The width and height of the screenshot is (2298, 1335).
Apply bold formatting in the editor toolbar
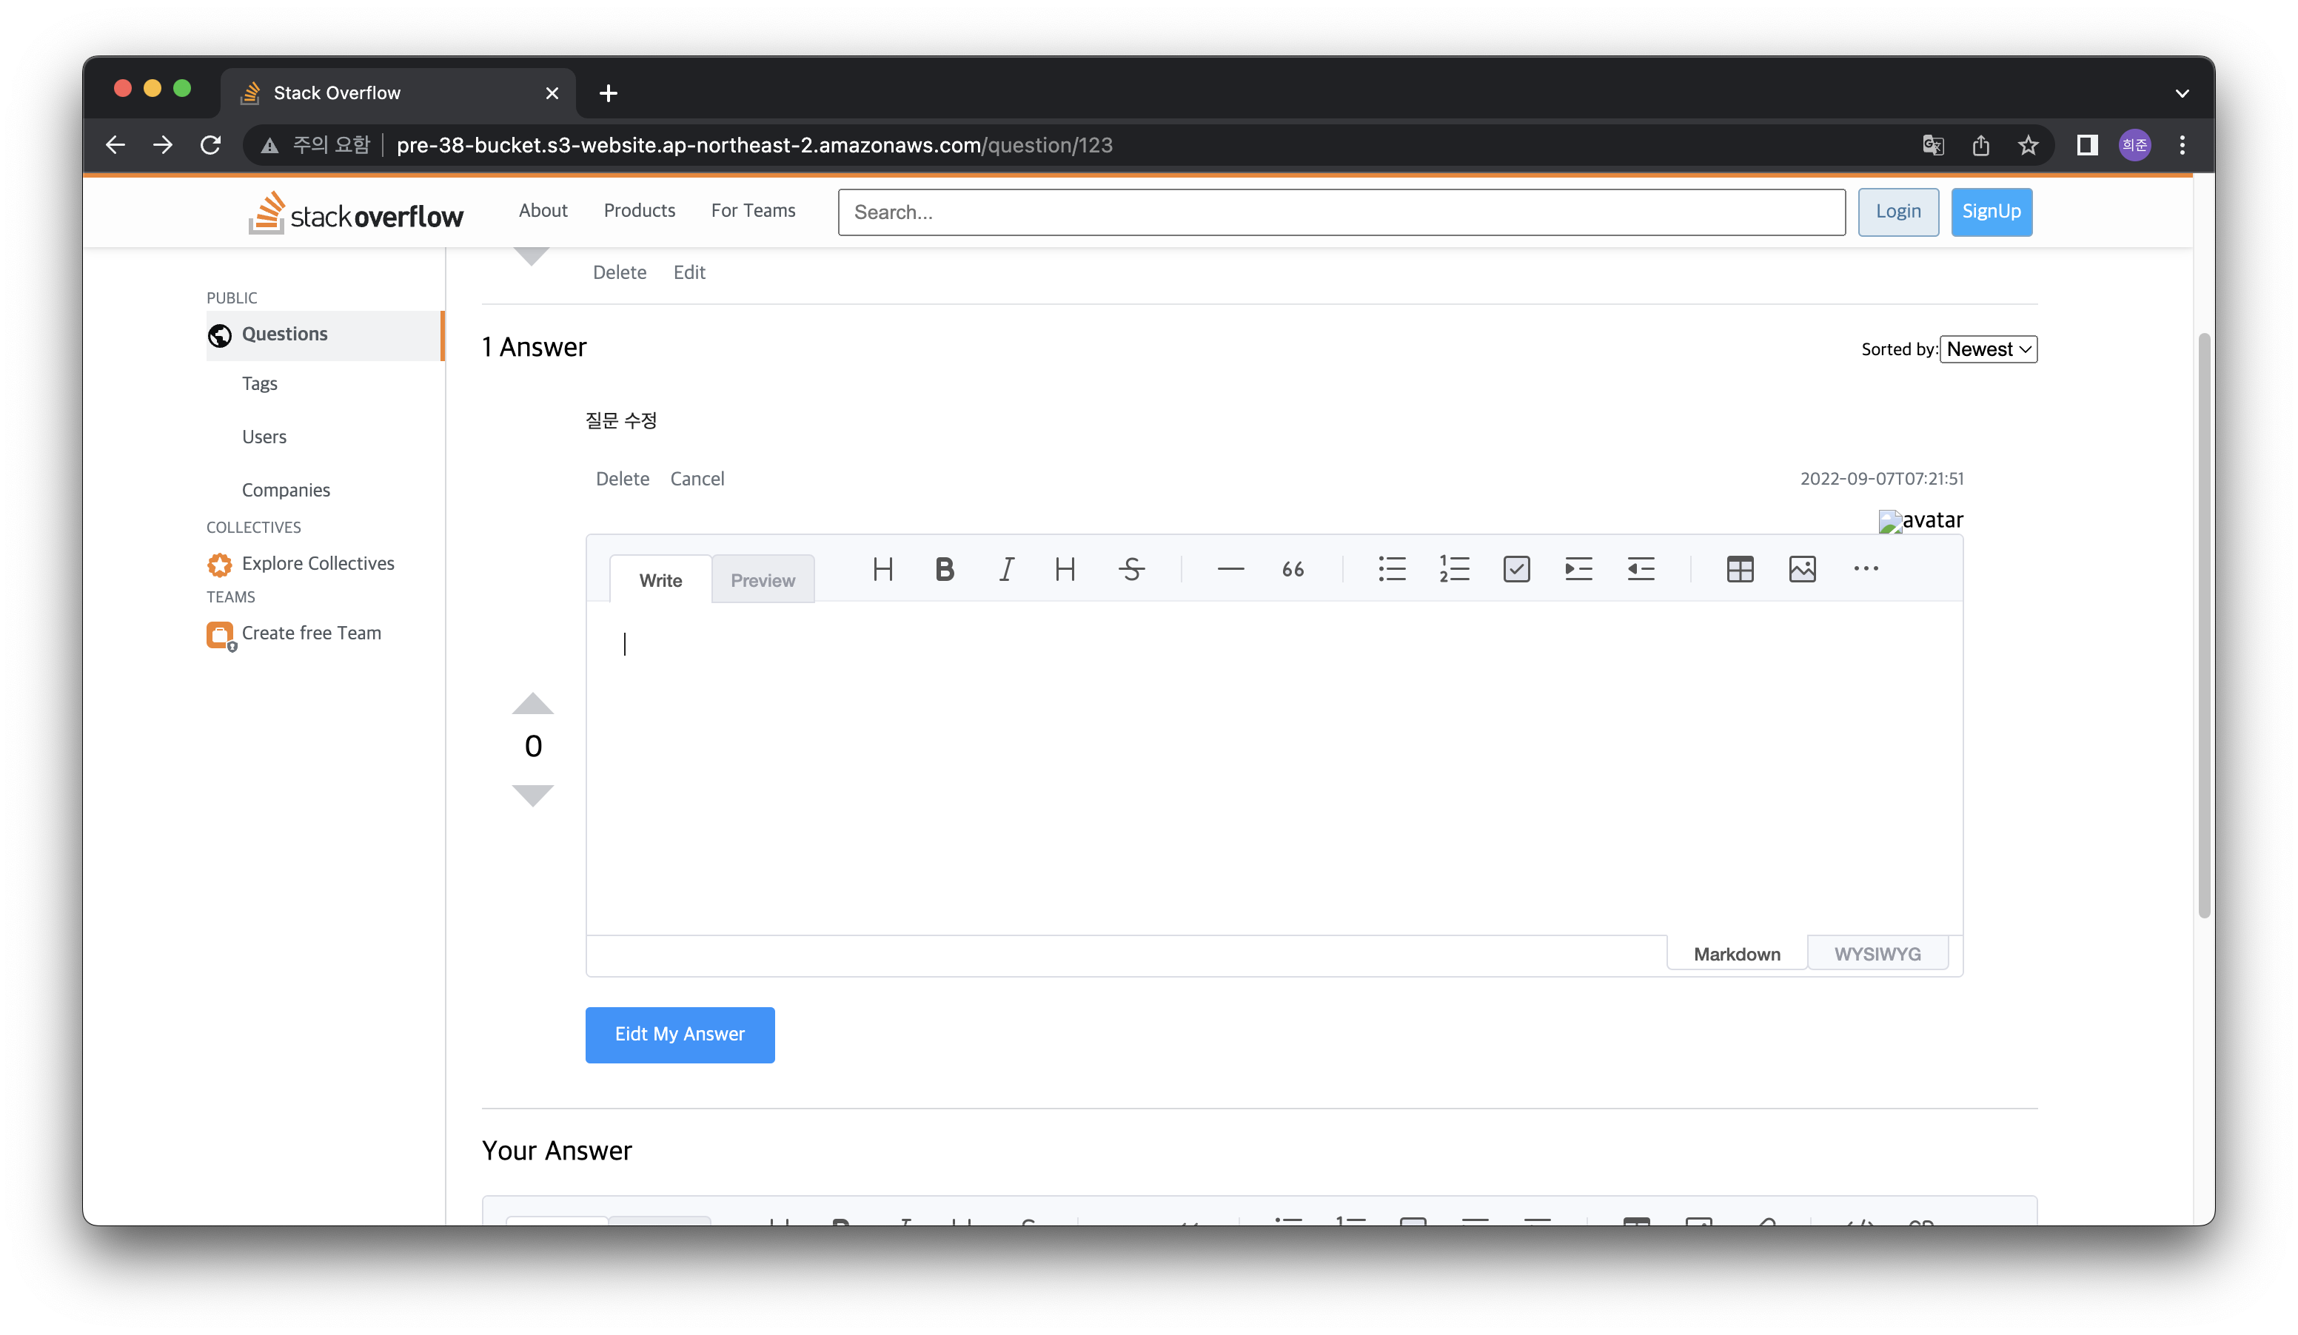(945, 570)
